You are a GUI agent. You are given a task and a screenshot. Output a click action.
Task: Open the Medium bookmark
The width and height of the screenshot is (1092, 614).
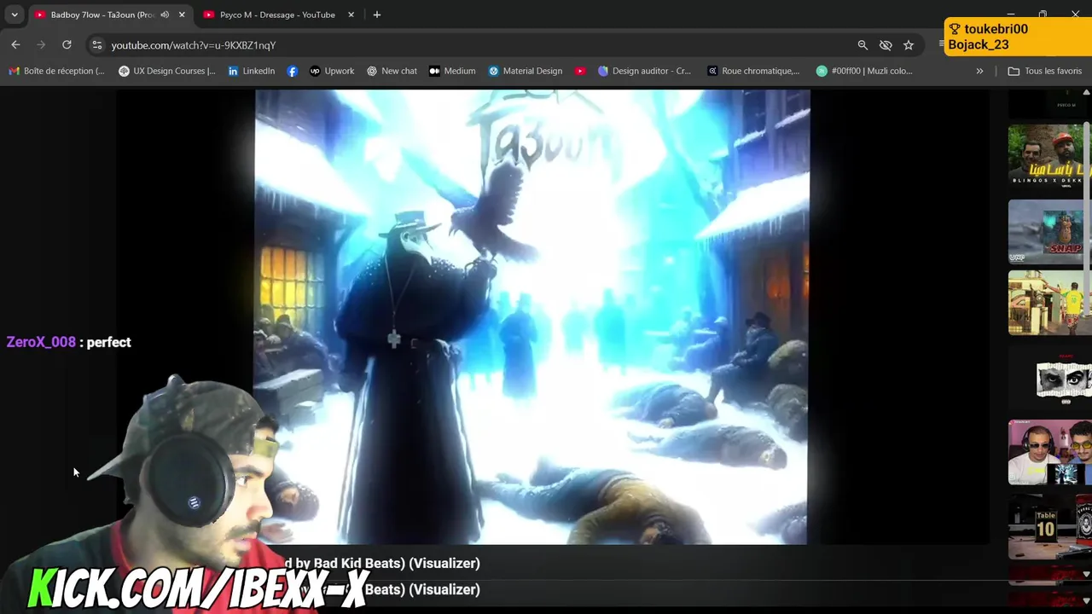pyautogui.click(x=452, y=71)
